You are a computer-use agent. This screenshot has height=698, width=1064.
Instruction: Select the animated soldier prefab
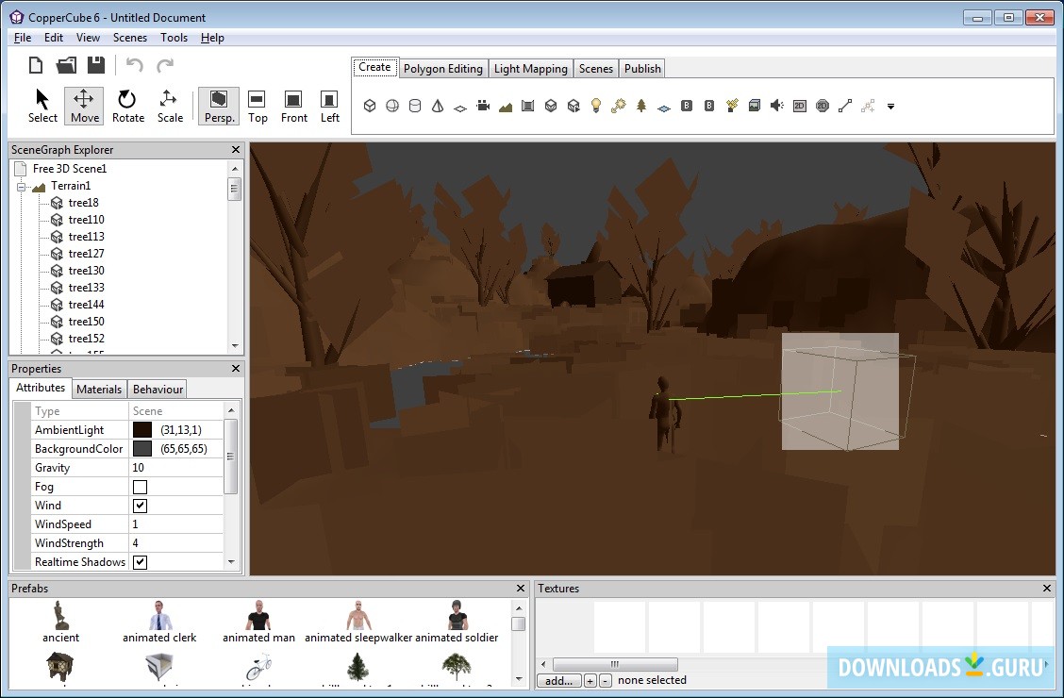457,622
